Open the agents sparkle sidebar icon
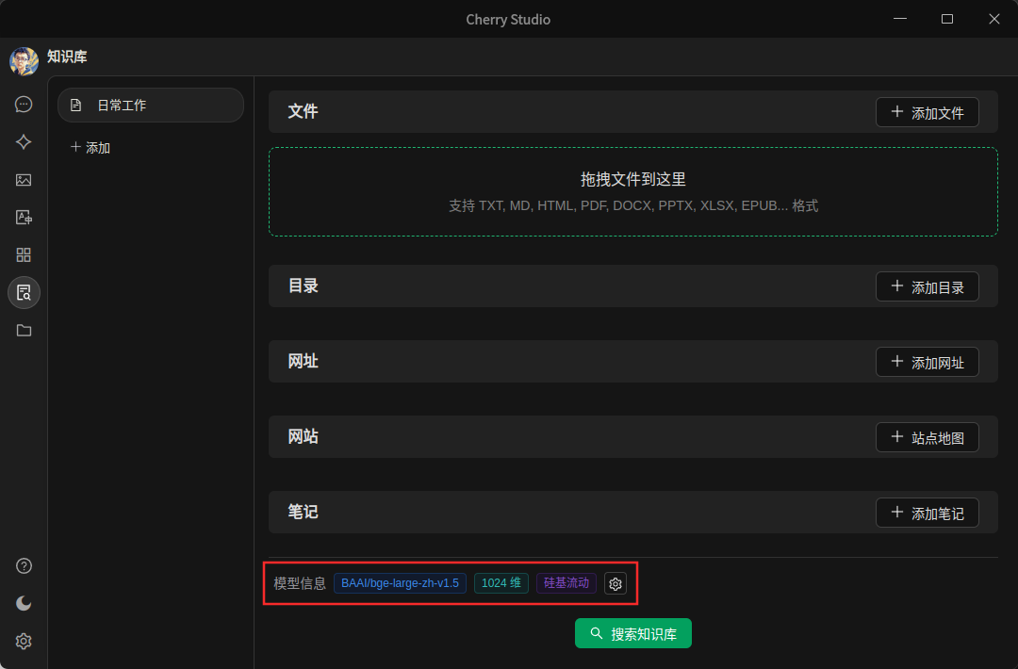Image resolution: width=1018 pixels, height=669 pixels. (24, 142)
